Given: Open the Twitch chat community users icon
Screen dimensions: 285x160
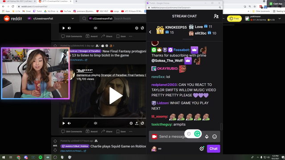Looking at the screenshot, I should pos(216,16).
